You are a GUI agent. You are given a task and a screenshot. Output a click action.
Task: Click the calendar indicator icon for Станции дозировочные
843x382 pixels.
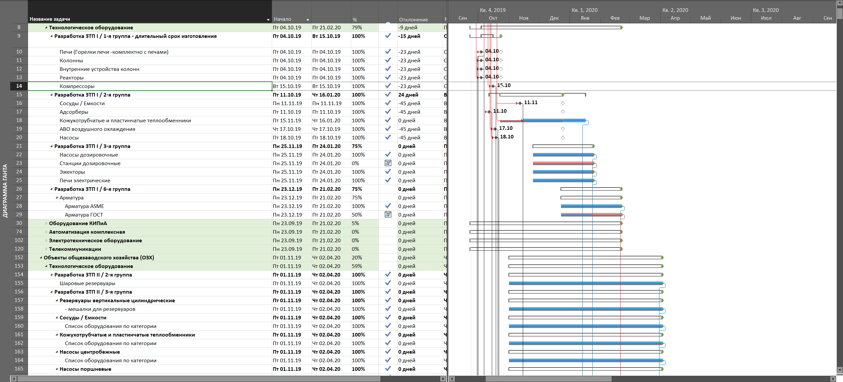click(x=388, y=163)
